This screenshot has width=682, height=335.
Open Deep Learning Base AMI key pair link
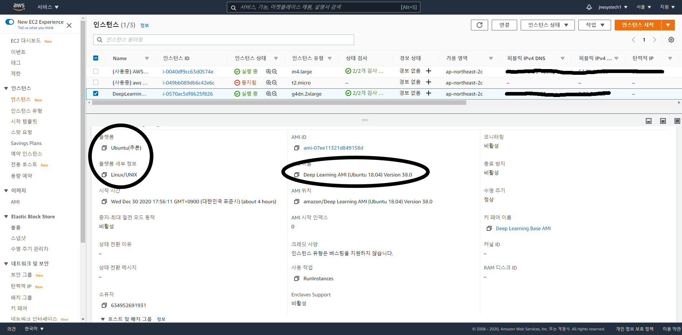523,228
